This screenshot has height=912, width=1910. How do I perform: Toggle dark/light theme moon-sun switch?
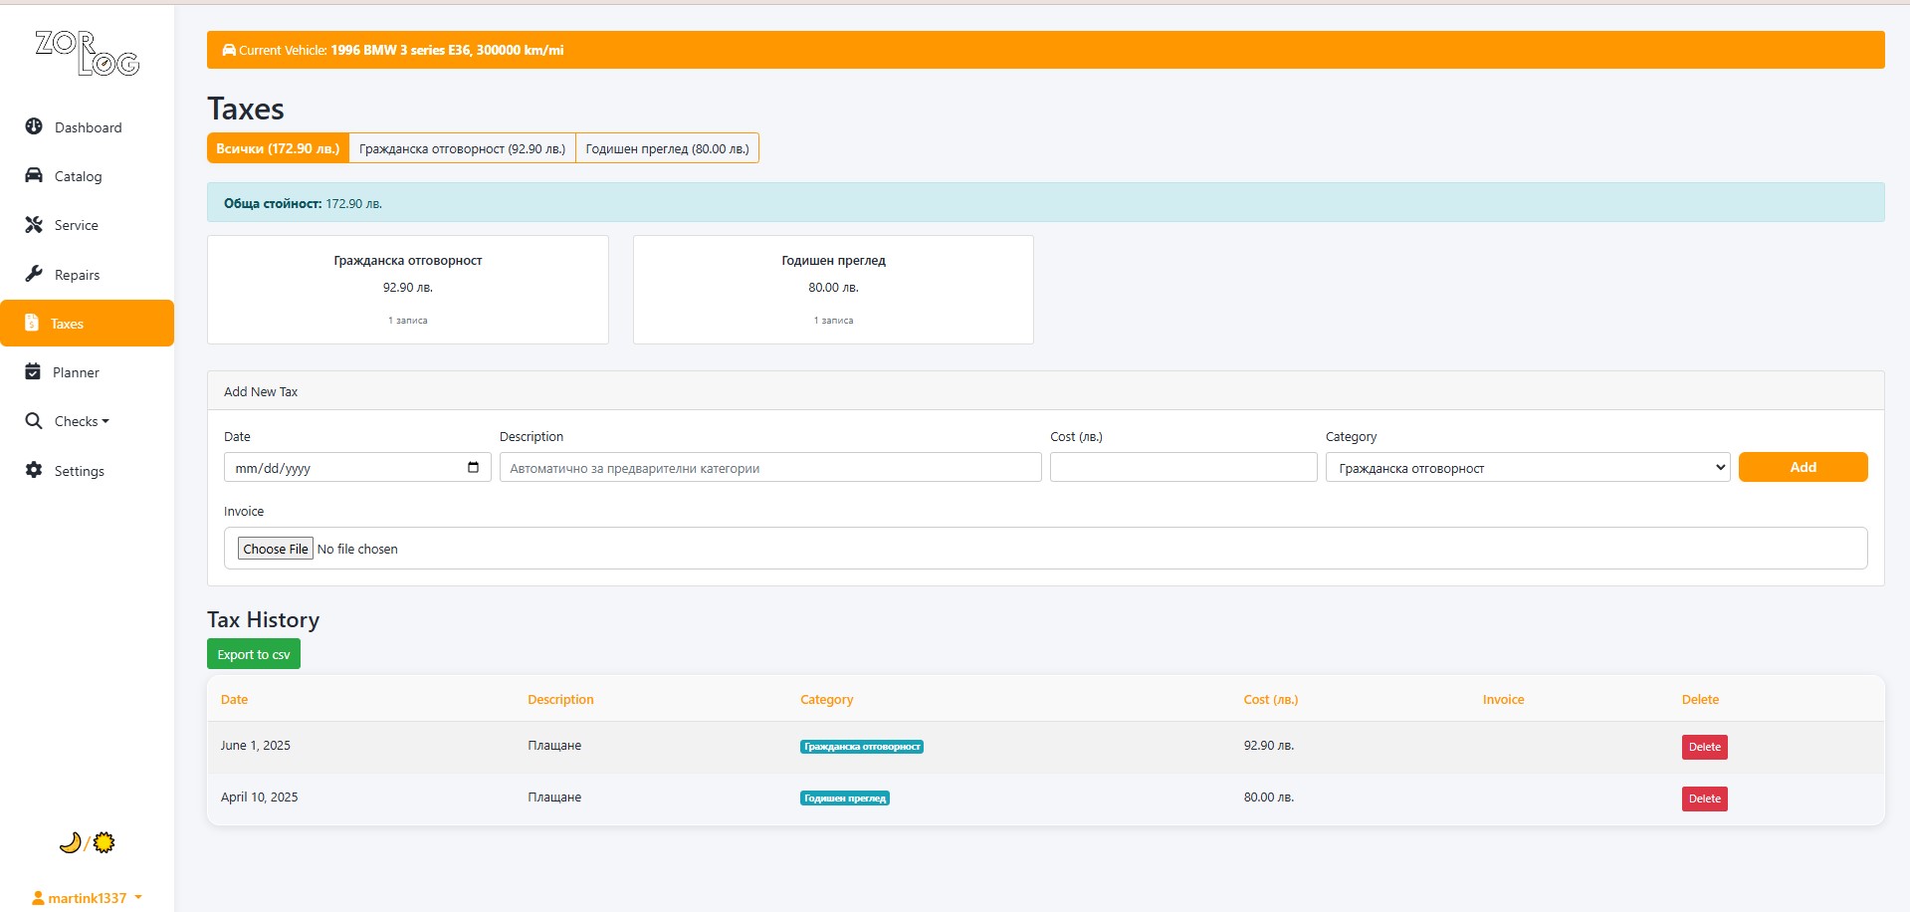87,843
